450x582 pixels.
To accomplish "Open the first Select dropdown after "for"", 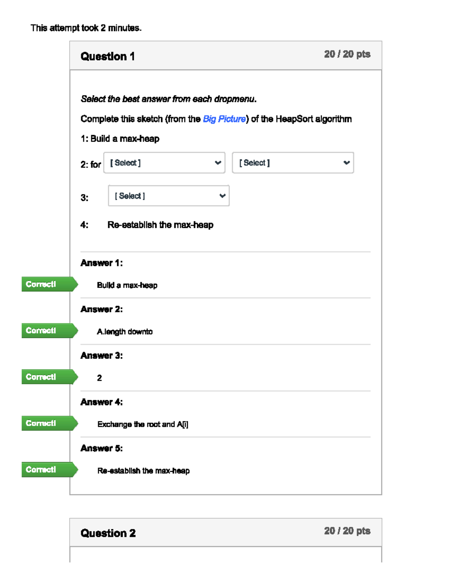I will click(164, 163).
